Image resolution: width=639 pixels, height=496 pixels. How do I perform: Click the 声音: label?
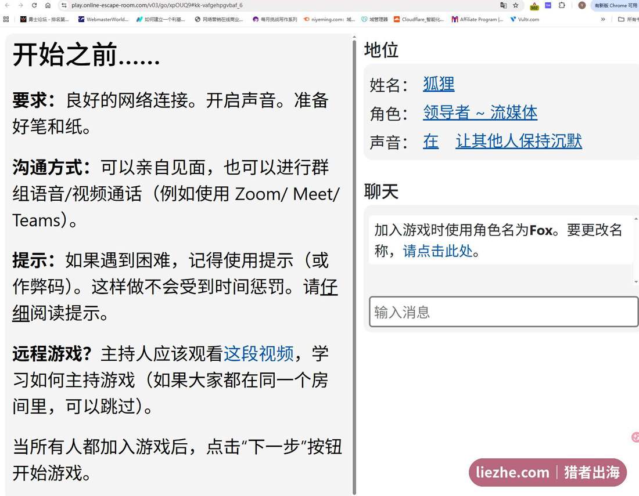click(389, 142)
